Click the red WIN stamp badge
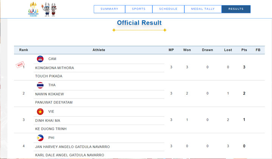This screenshot has width=272, height=159. point(20,65)
